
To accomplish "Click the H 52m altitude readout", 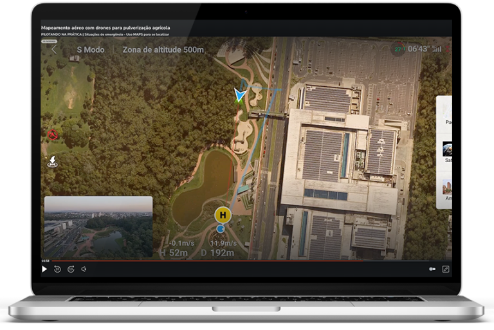I will (174, 253).
